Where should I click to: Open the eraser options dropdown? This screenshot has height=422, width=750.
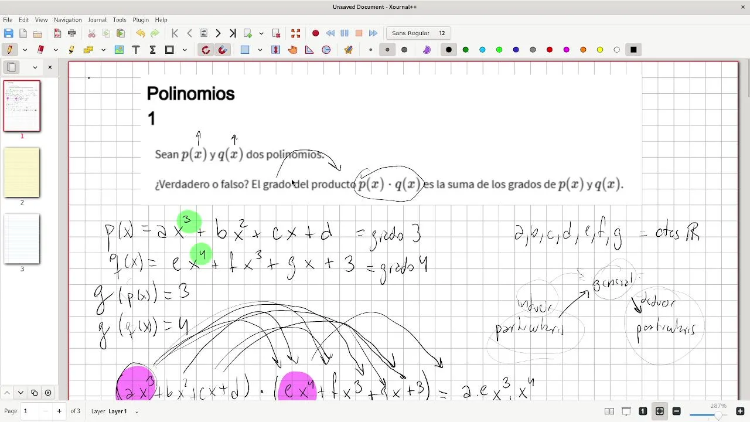tap(56, 50)
